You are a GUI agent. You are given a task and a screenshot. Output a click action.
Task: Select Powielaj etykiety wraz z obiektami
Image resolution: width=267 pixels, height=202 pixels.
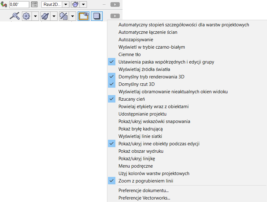(187, 107)
